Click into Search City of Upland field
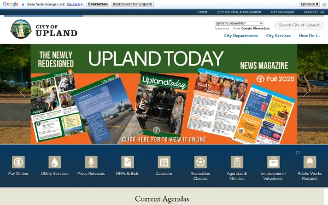Screen dimensions: 328x205 (299, 25)
